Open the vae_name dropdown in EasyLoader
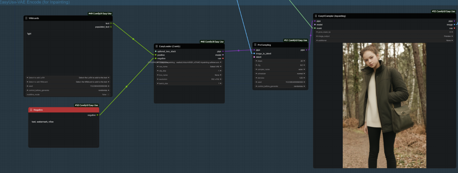 coord(189,67)
